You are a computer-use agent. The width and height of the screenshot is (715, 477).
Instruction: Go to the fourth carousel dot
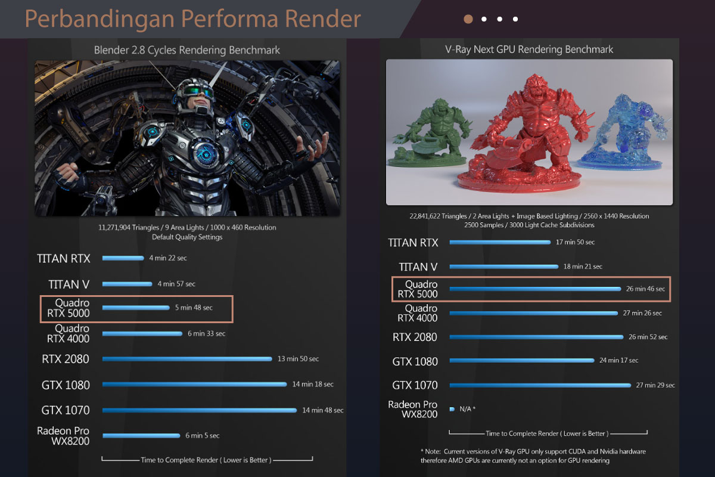(x=515, y=19)
